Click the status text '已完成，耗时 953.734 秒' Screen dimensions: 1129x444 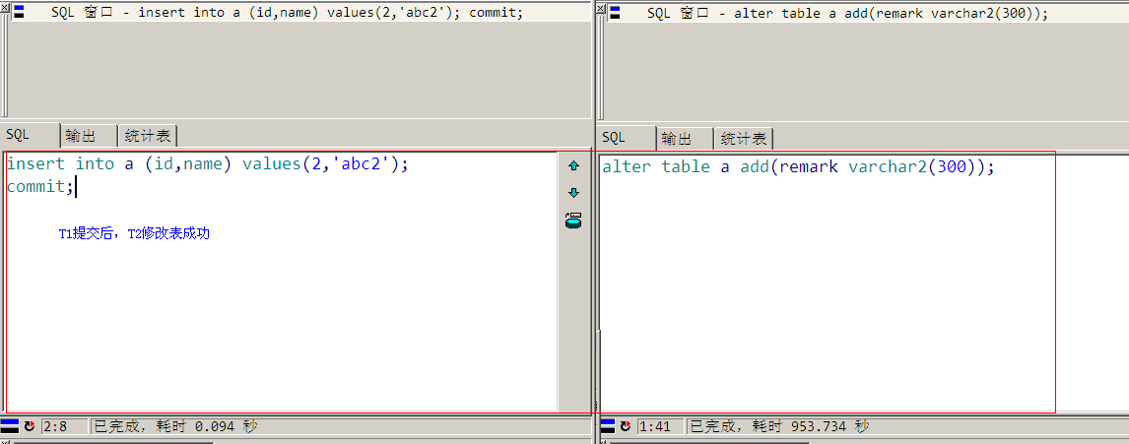pyautogui.click(x=779, y=426)
